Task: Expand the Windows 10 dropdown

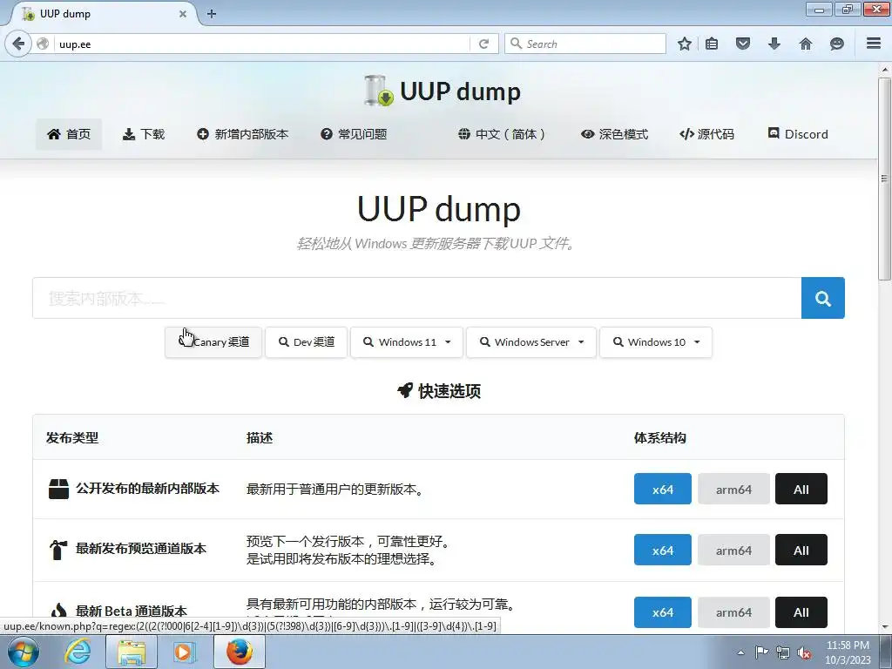Action: (x=656, y=341)
